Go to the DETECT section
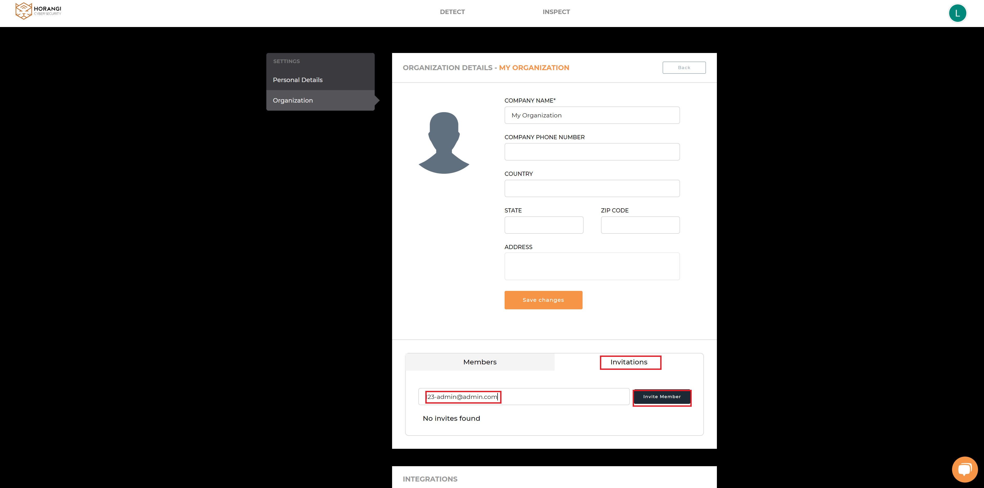The height and width of the screenshot is (488, 984). (452, 12)
